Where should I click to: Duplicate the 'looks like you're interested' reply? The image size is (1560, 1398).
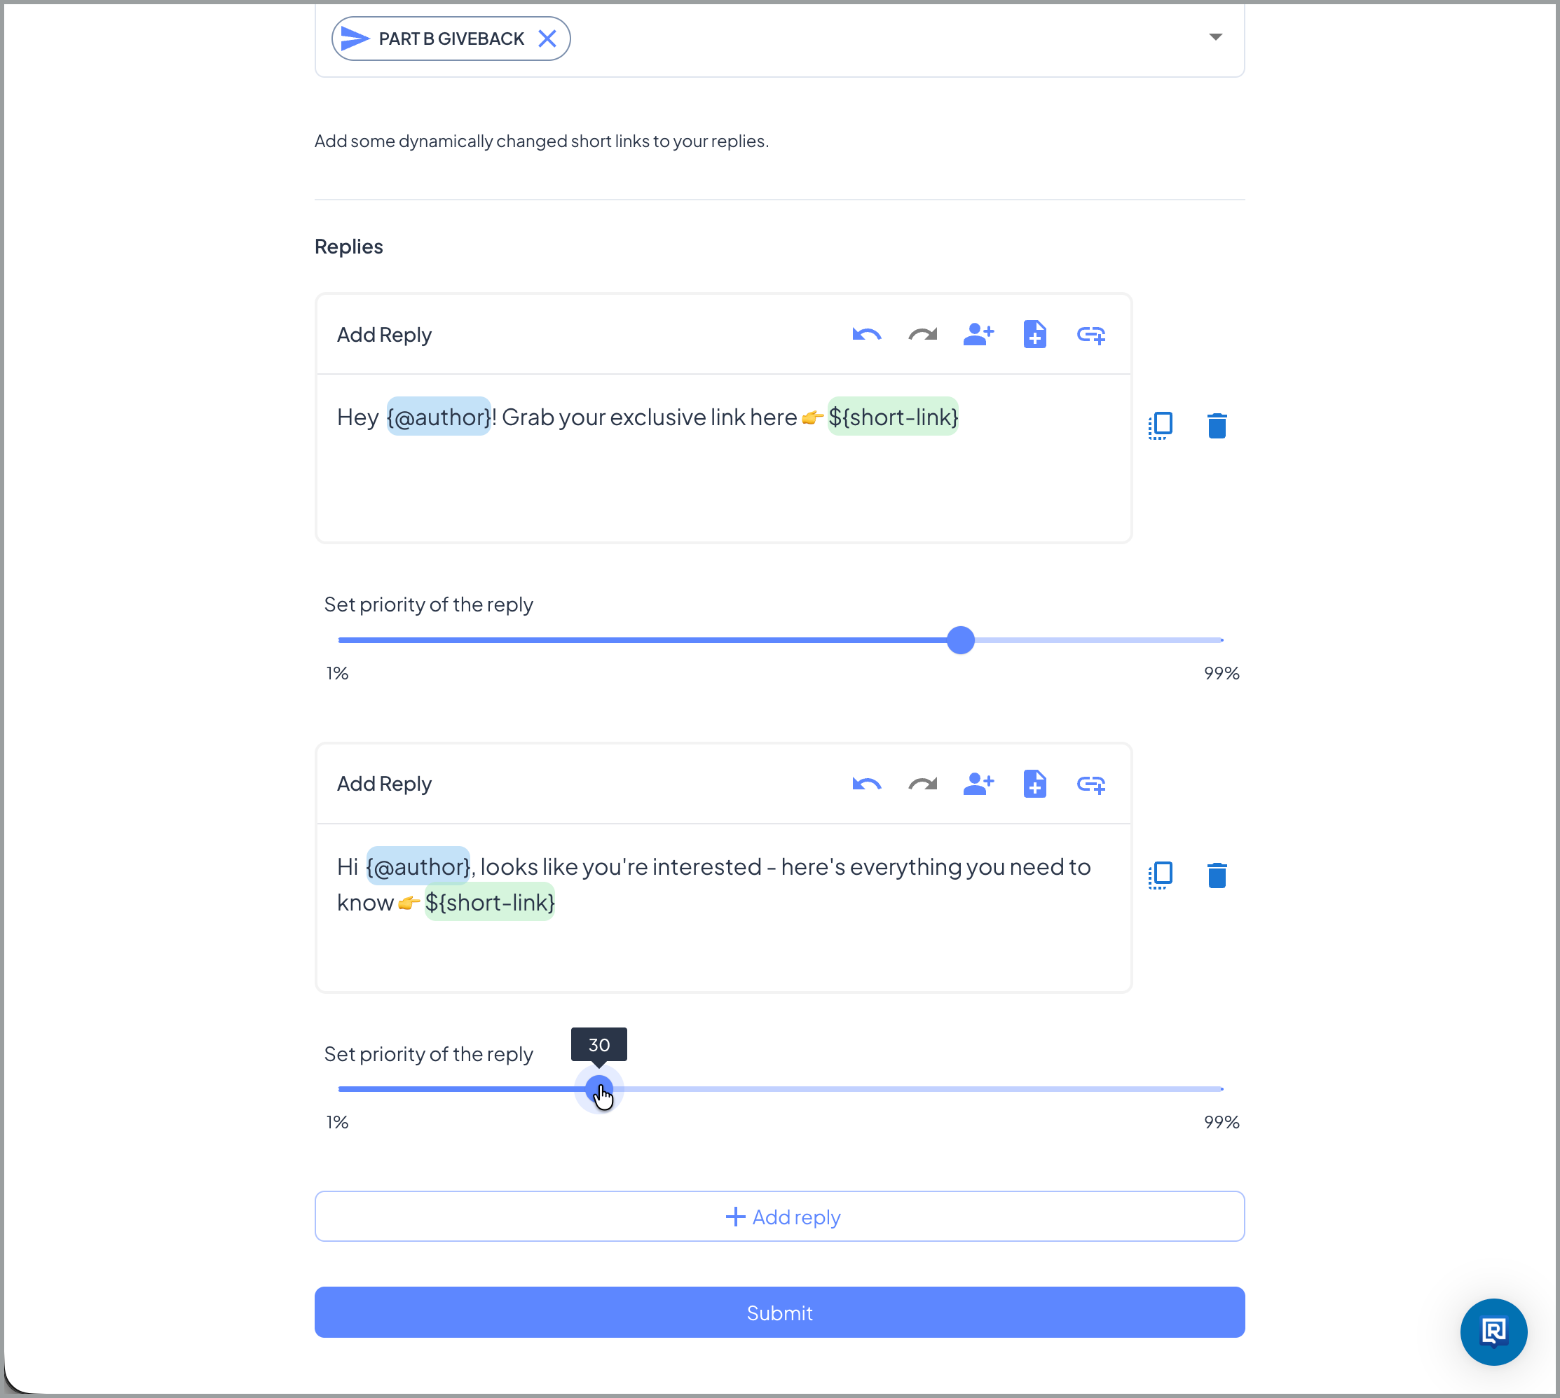pos(1161,875)
